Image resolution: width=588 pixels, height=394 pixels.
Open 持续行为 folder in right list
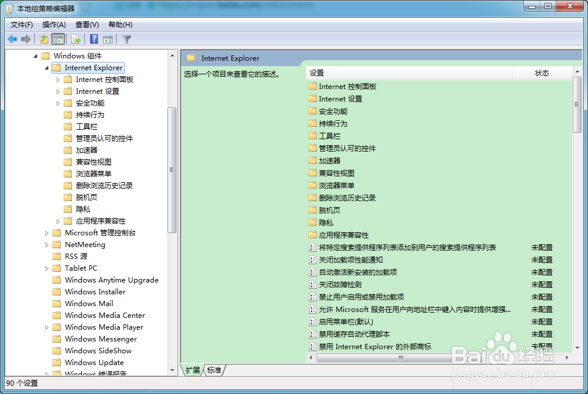(333, 123)
